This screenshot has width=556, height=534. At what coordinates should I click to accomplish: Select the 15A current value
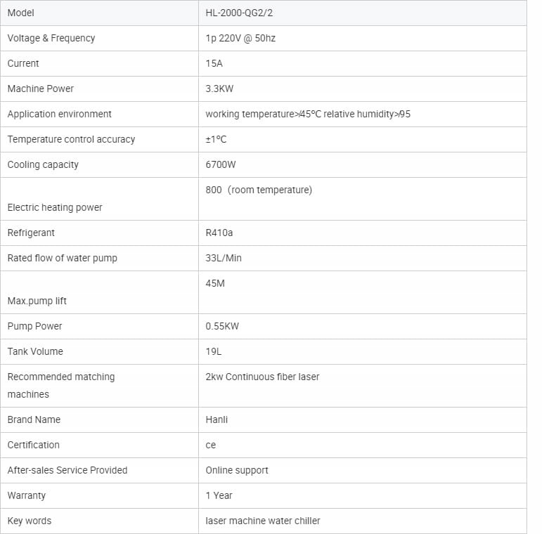tap(215, 63)
